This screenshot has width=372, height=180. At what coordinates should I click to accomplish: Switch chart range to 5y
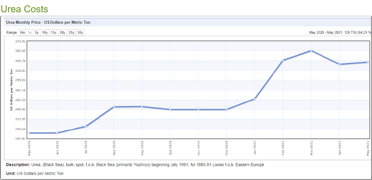click(x=37, y=33)
